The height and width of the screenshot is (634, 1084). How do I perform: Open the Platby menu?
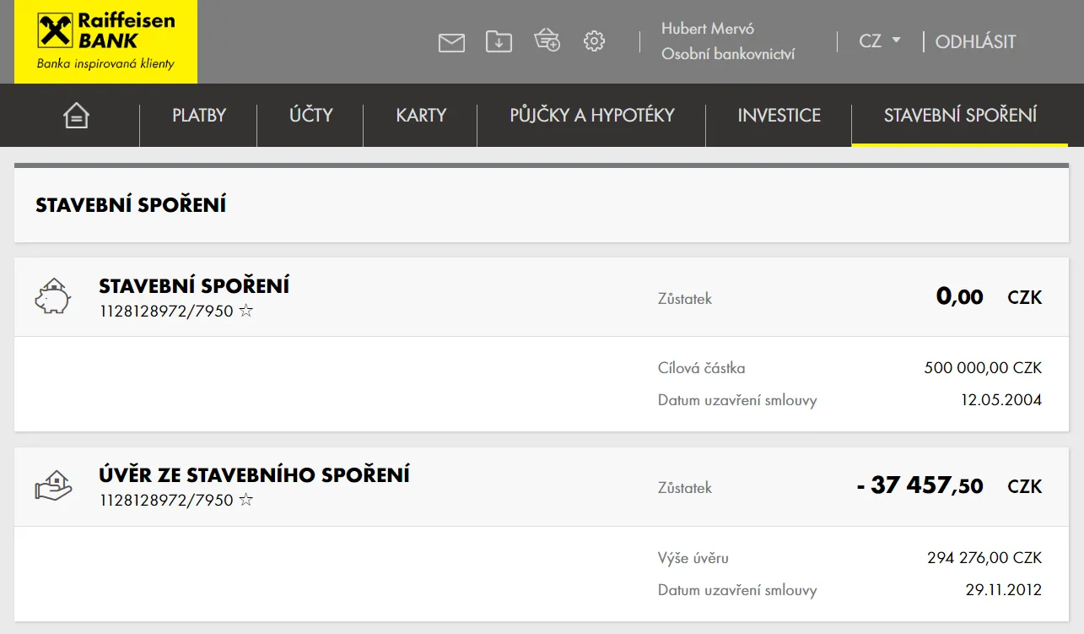[199, 116]
